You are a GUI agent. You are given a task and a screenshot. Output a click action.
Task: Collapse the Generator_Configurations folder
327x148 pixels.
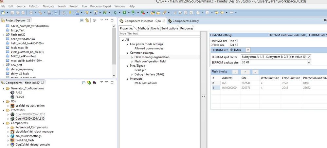4,88
